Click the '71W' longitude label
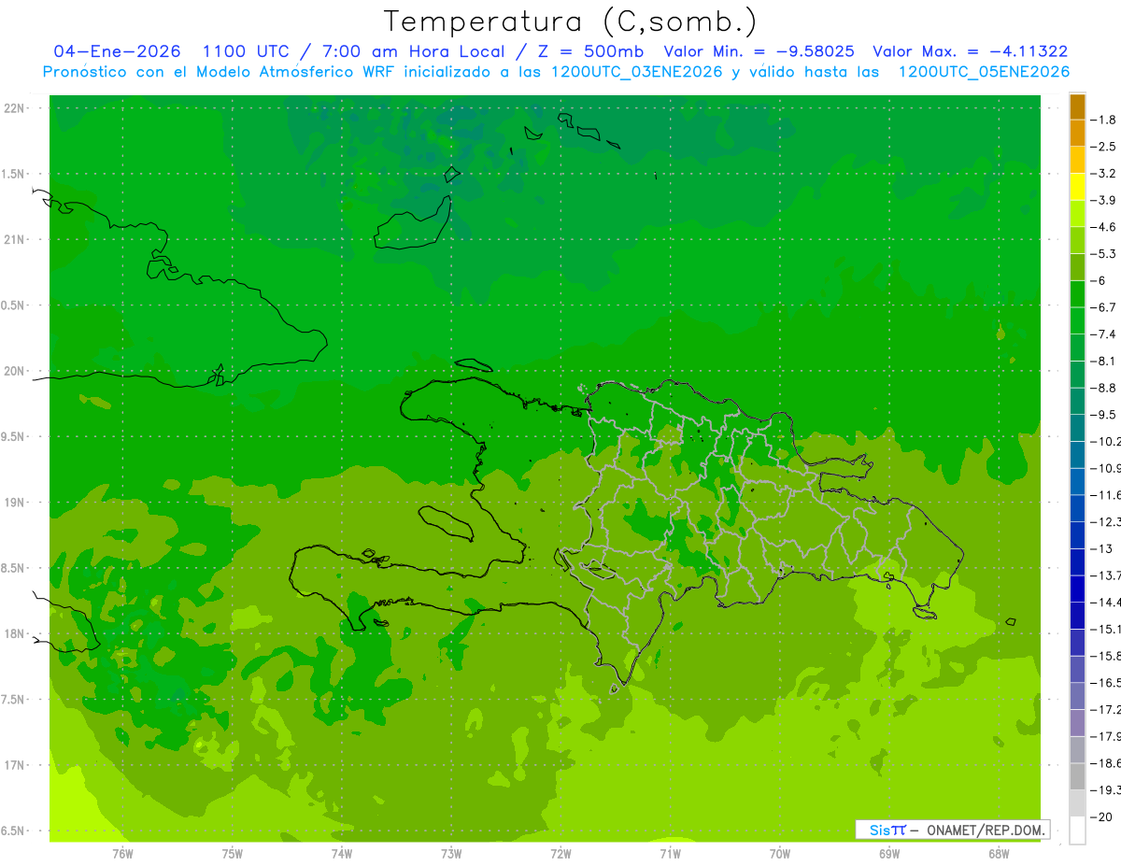Viewport: 1121px width, 866px height. coord(670,853)
